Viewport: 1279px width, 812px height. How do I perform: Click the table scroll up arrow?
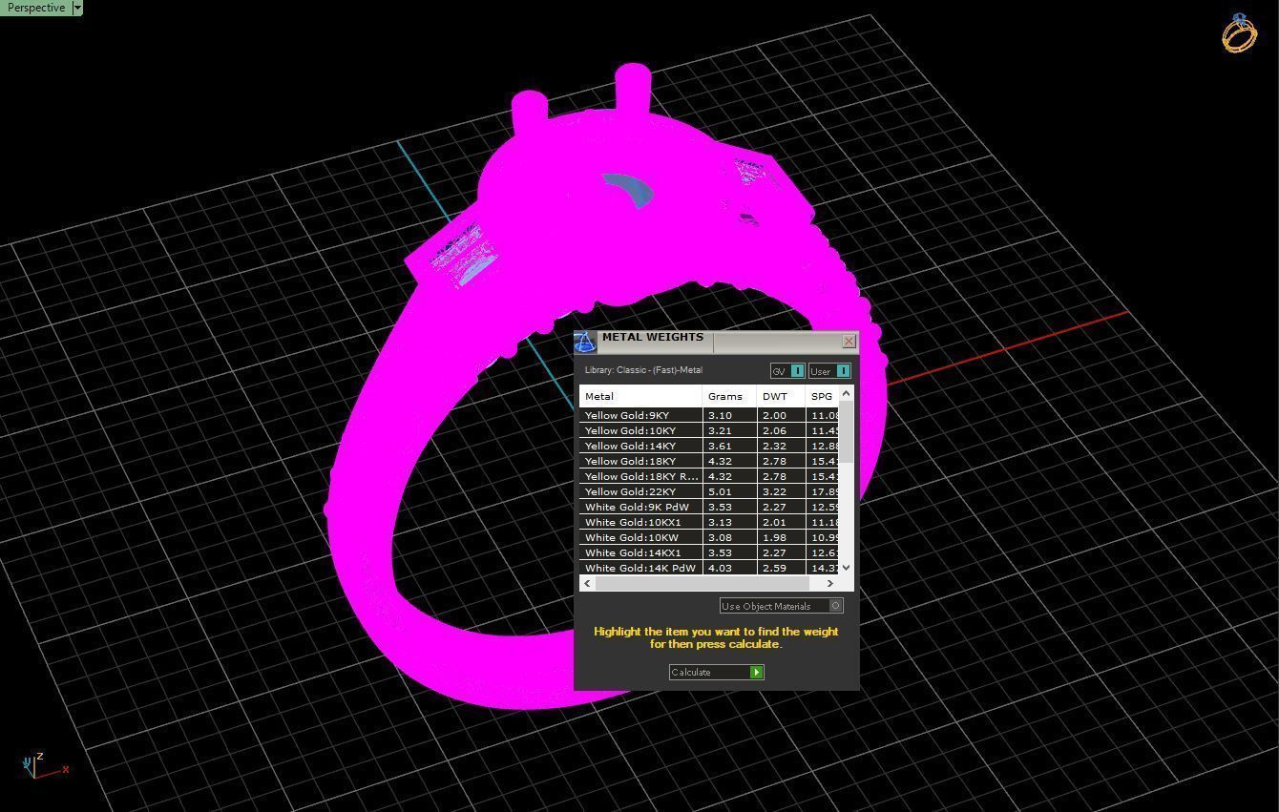pyautogui.click(x=846, y=393)
